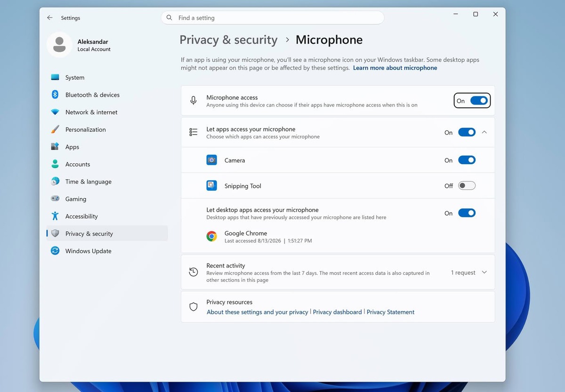Collapse the Let apps access section chevron
This screenshot has height=392, width=565.
pos(484,132)
